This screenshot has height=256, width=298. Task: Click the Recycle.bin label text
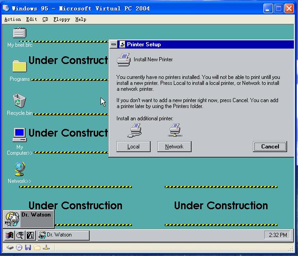[20, 113]
